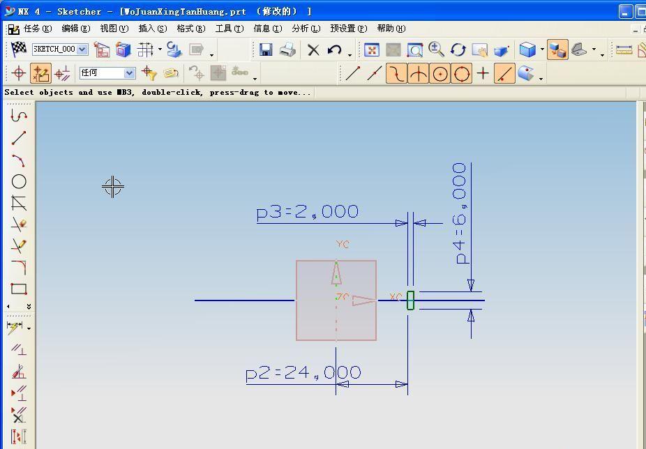Screen dimensions: 646x449
Task: Click the Print icon
Action: point(287,50)
